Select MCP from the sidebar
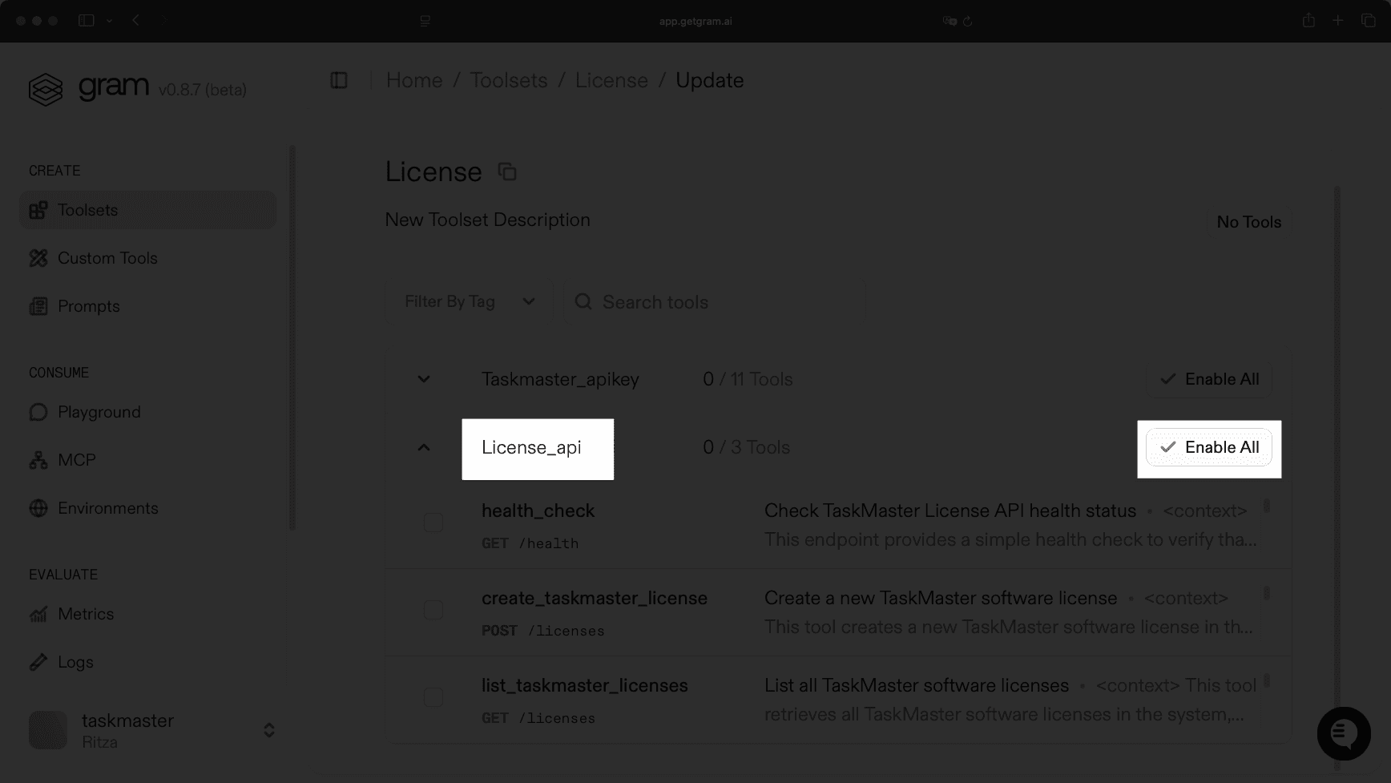 tap(75, 459)
